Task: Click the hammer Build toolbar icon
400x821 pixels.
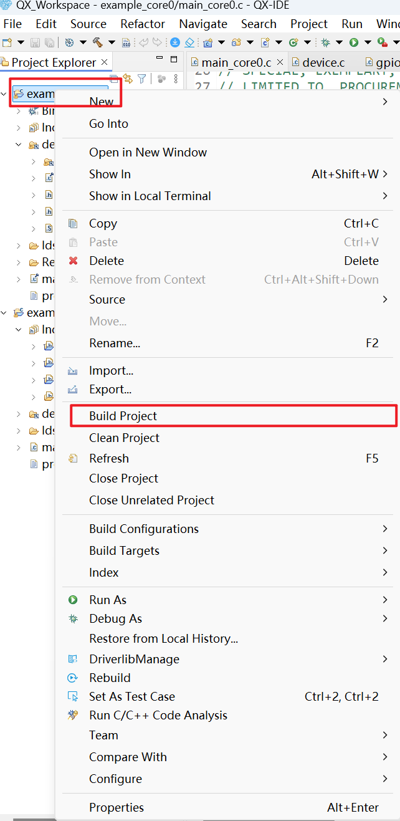Action: click(98, 42)
